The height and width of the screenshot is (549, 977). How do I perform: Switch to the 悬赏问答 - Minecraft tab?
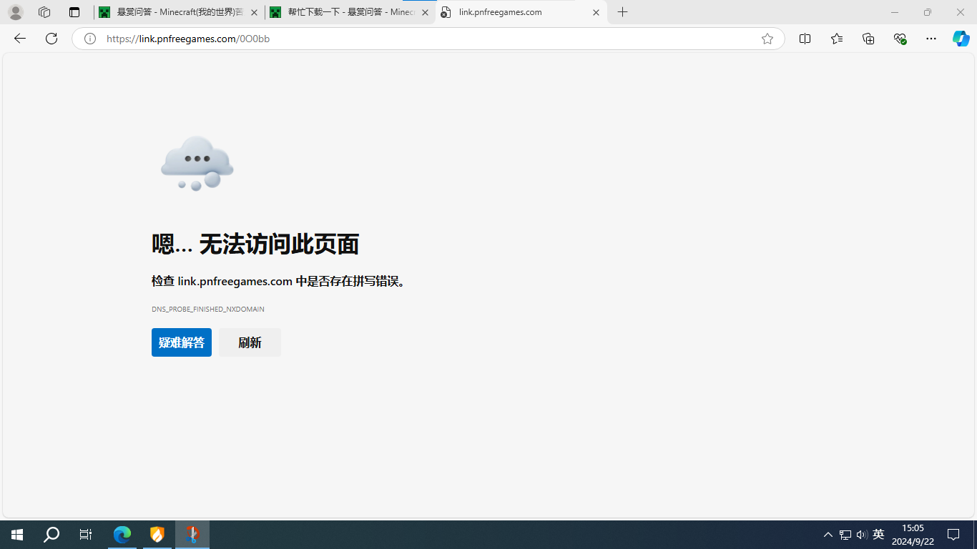pyautogui.click(x=179, y=12)
